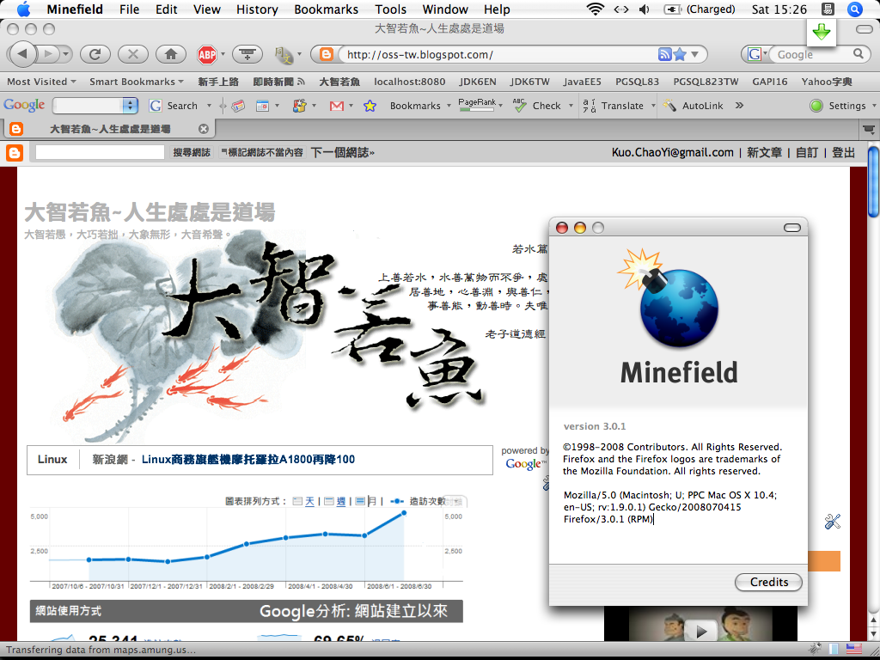
Task: Bookmark this page with the star
Action: click(x=680, y=54)
